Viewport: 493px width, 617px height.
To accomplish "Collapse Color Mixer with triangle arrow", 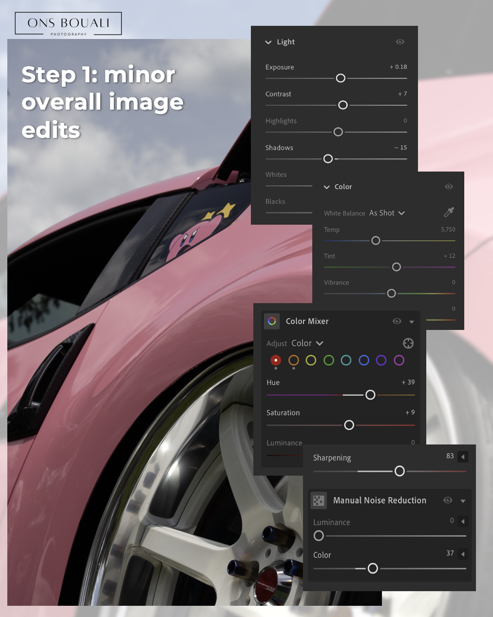I will tap(412, 322).
